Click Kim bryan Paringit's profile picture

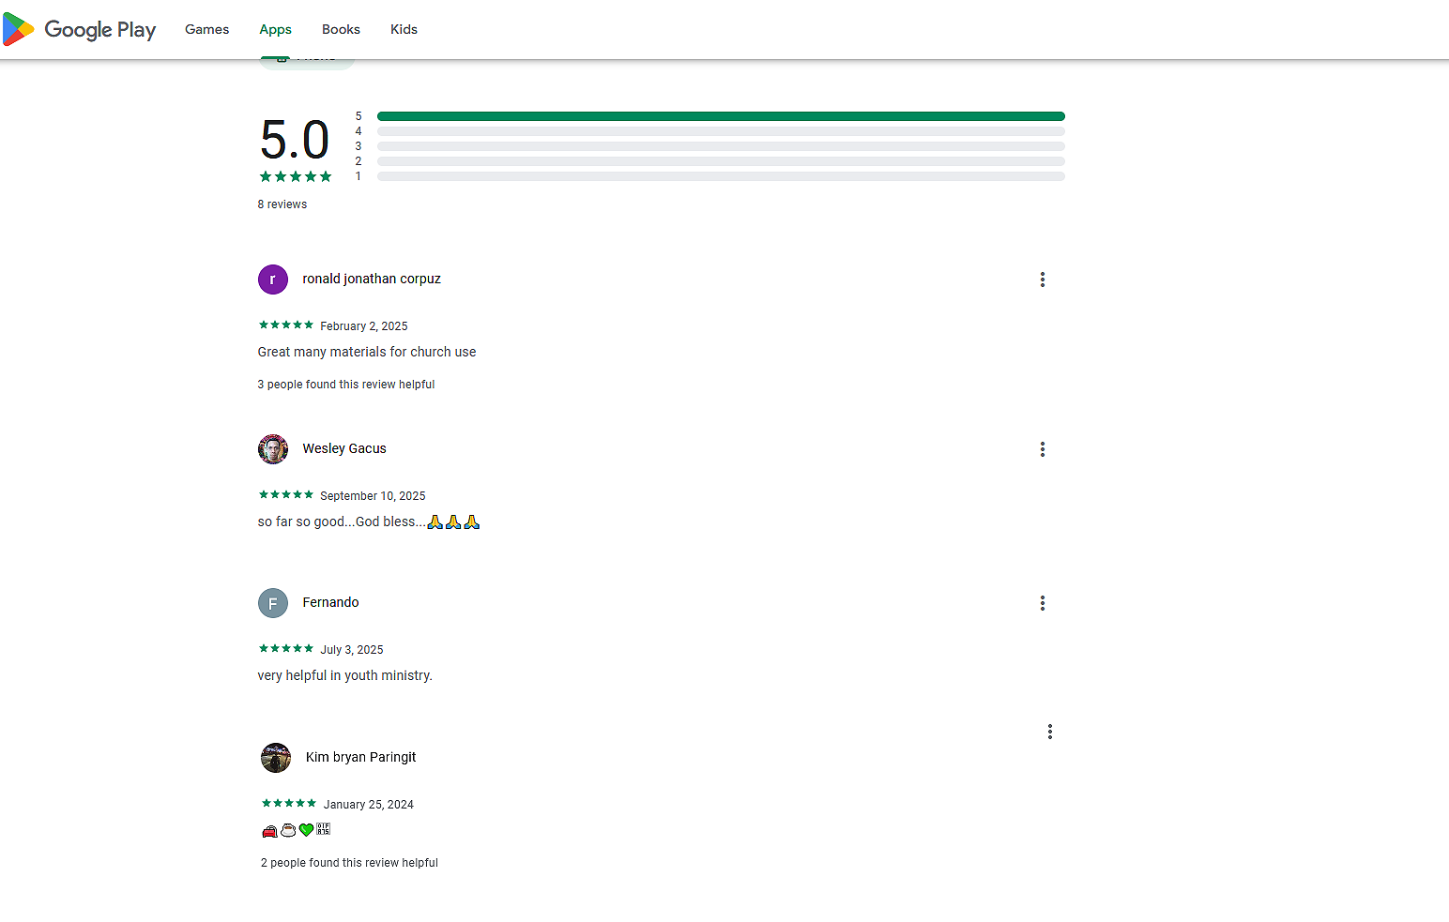point(276,758)
